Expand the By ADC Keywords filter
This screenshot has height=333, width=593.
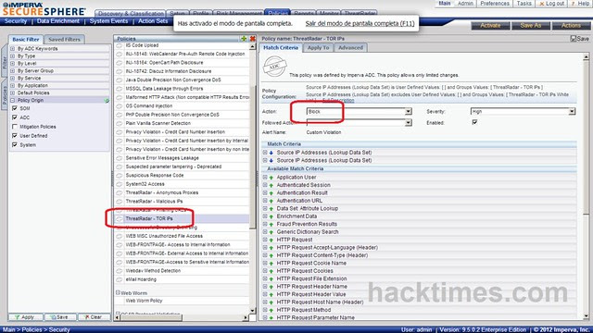(x=12, y=49)
